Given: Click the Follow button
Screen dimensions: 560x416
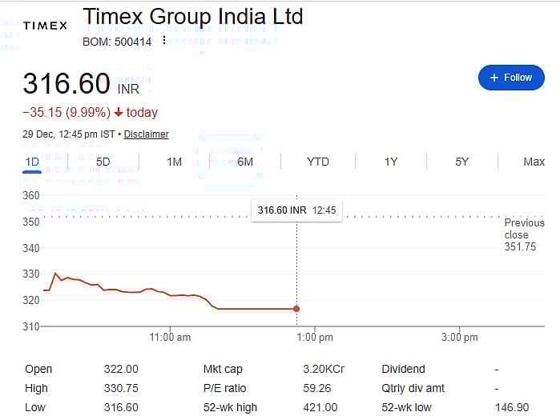Looking at the screenshot, I should tap(511, 78).
